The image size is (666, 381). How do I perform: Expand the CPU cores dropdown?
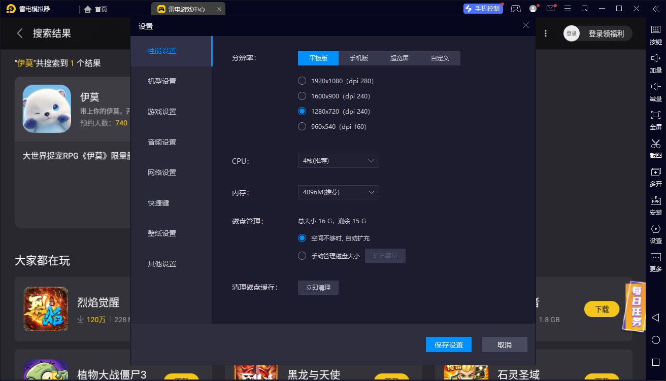(x=338, y=161)
